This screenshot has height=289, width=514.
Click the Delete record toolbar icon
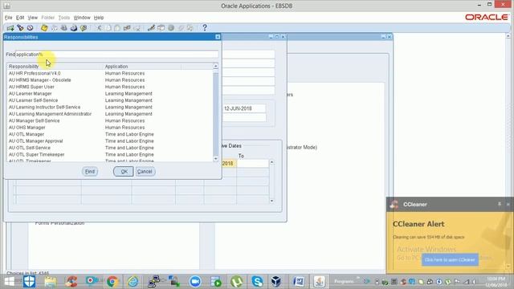click(x=137, y=28)
